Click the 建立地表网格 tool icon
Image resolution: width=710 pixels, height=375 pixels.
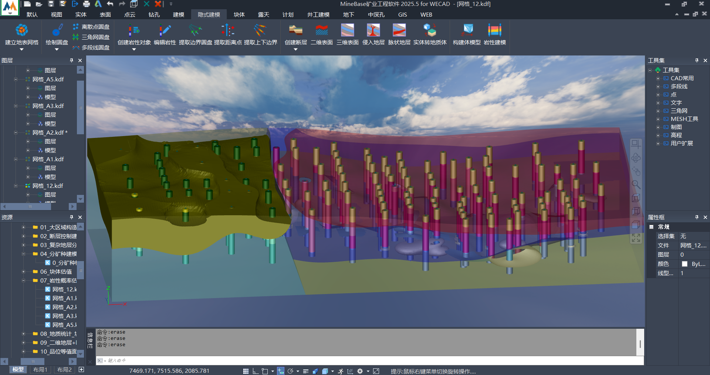(x=21, y=30)
